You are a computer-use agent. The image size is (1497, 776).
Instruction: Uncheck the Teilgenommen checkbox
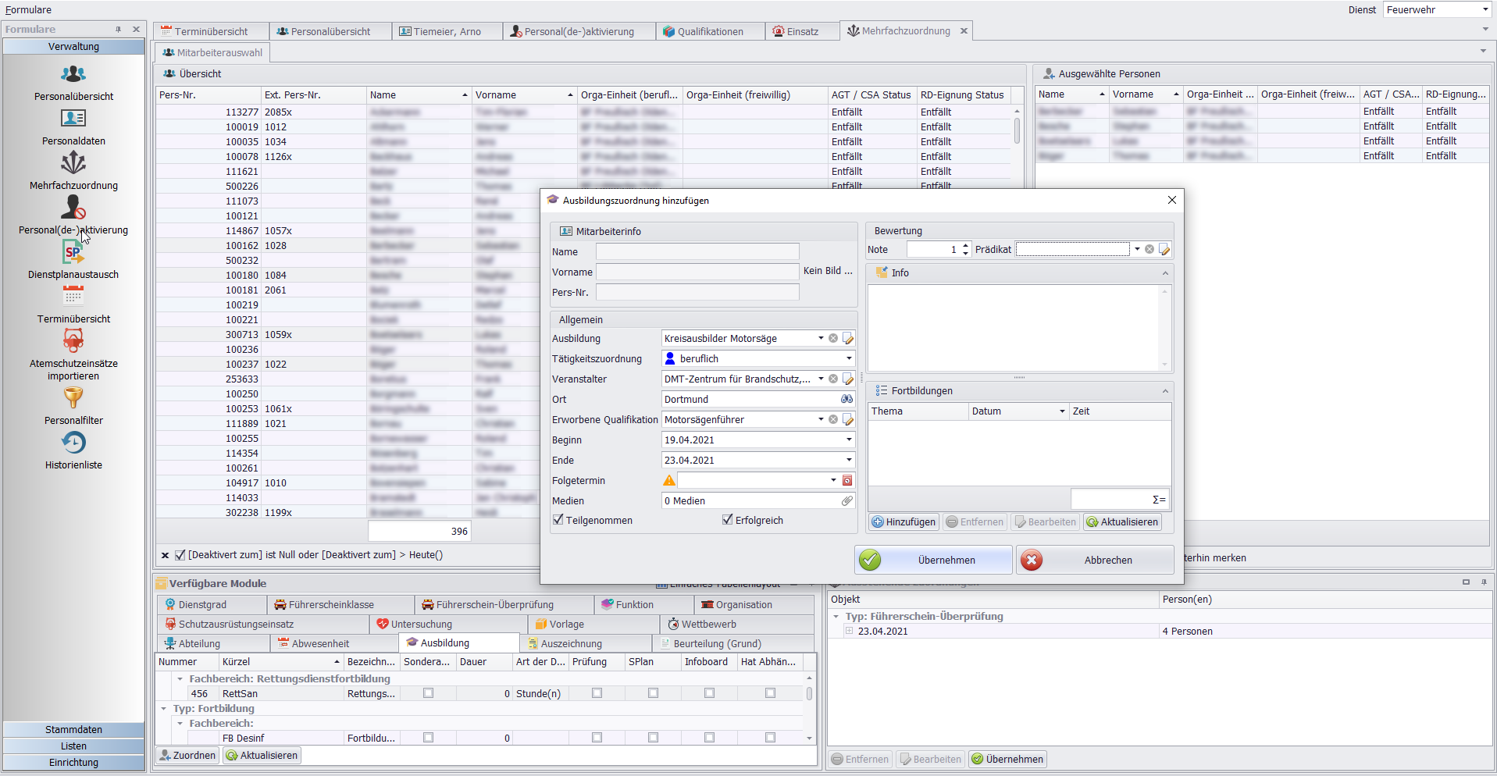558,520
